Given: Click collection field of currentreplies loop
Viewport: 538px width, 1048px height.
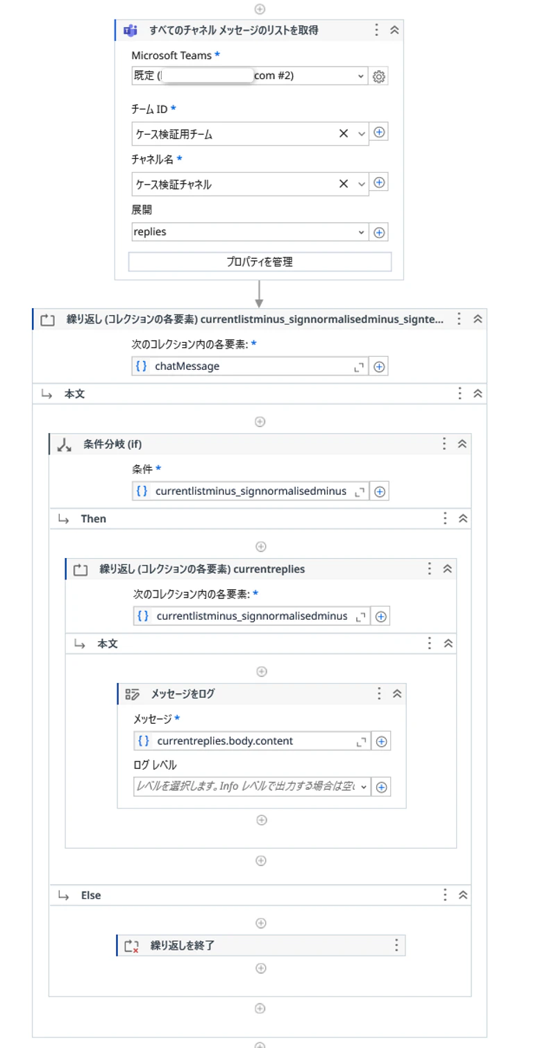Looking at the screenshot, I should [252, 616].
